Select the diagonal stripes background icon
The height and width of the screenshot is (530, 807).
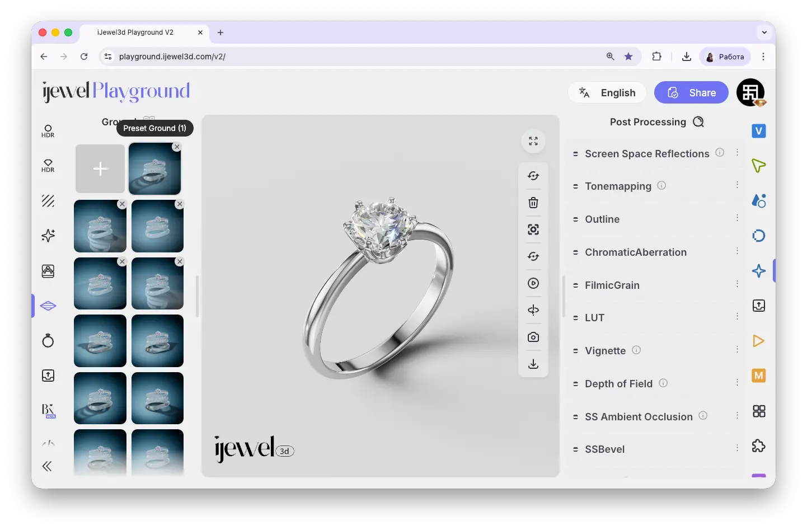click(48, 201)
